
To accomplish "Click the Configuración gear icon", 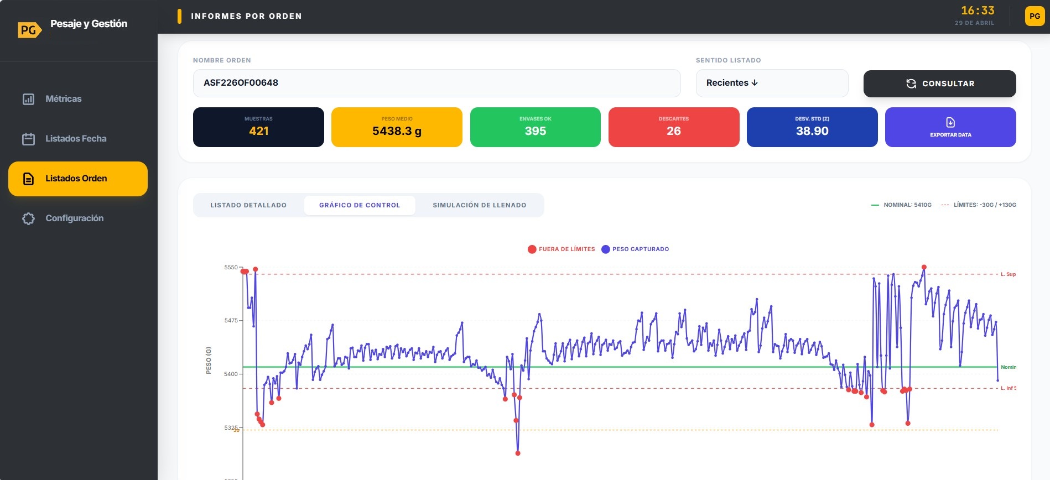I will point(28,218).
